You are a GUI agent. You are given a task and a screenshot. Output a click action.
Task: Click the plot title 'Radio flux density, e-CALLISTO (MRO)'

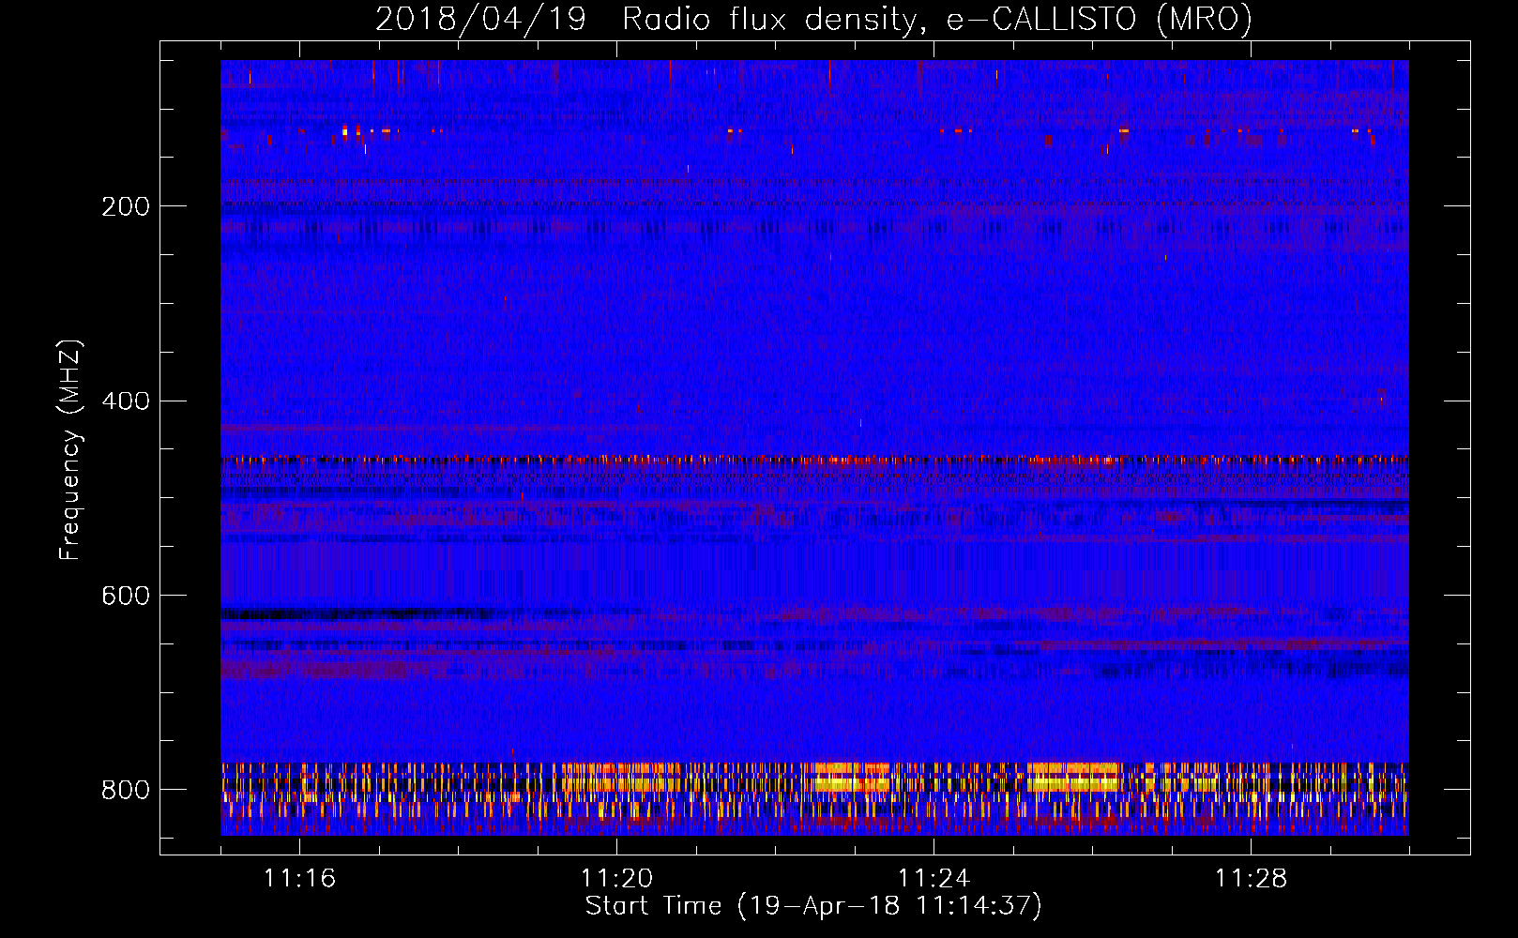[937, 19]
